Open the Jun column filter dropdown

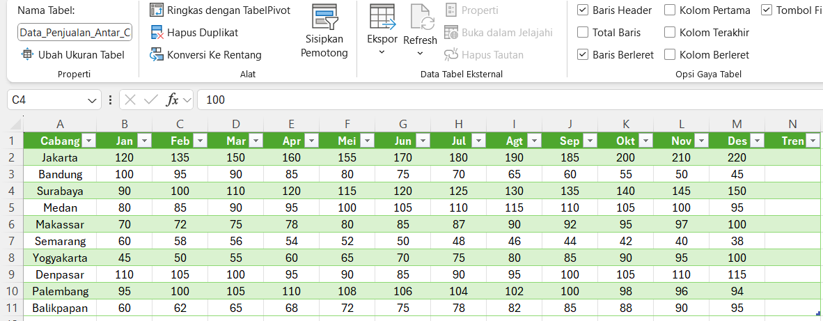pyautogui.click(x=423, y=141)
